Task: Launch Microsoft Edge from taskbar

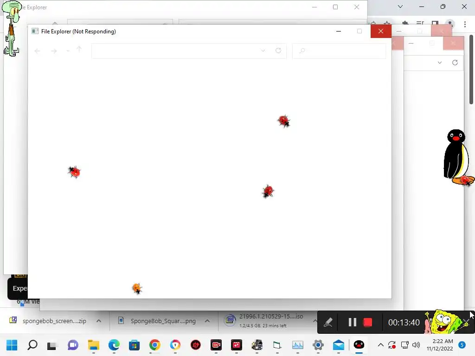Action: point(114,345)
